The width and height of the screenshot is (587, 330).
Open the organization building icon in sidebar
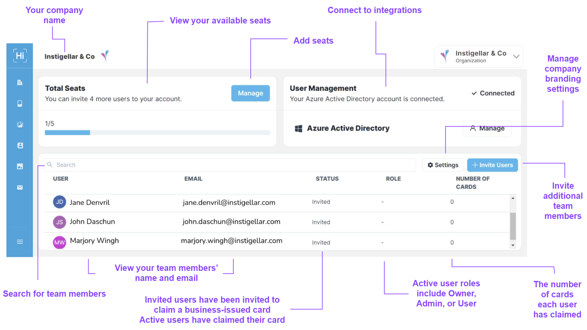[x=20, y=82]
